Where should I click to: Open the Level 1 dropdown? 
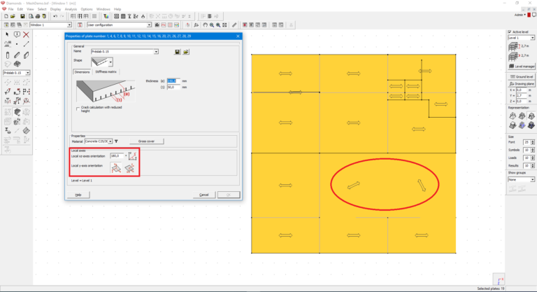pos(532,38)
